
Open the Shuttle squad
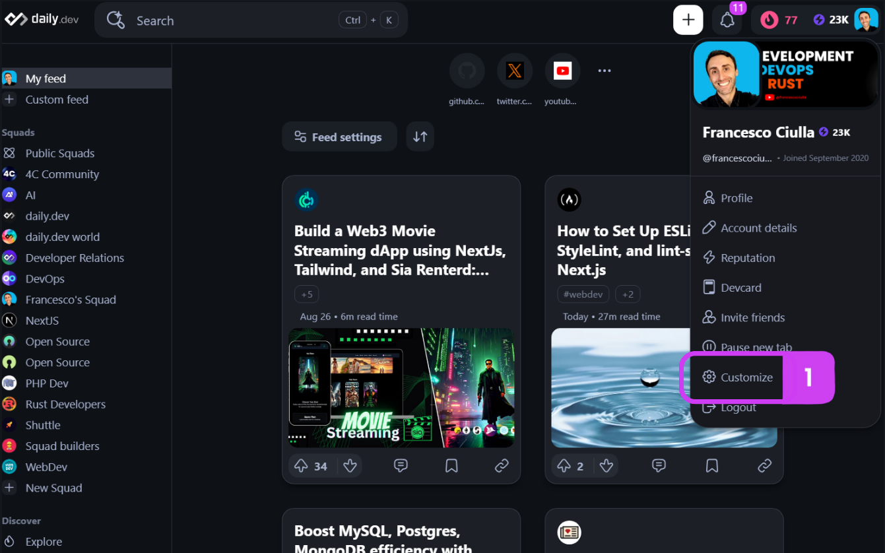click(86, 425)
